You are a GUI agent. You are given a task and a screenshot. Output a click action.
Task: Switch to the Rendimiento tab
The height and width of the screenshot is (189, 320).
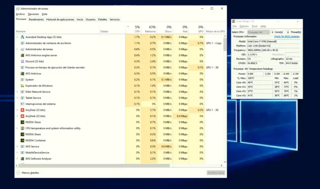point(36,20)
